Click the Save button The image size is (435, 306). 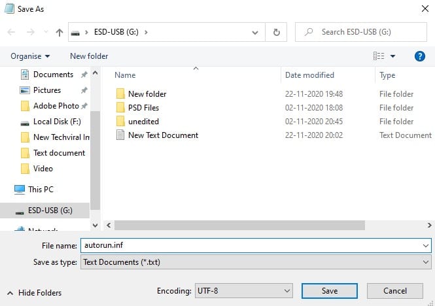click(x=329, y=290)
